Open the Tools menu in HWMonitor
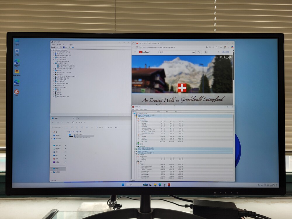 [x=141, y=109]
